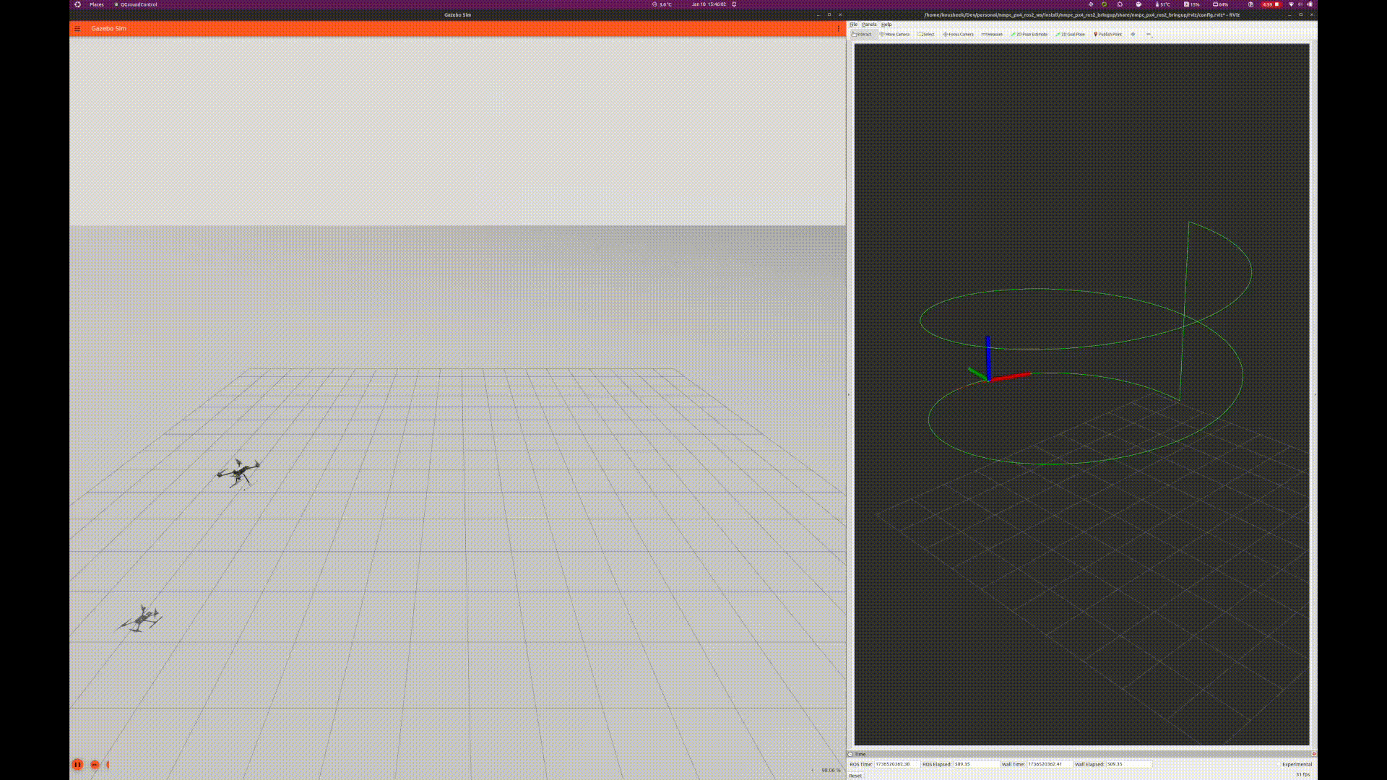Viewport: 1387px width, 780px height.
Task: Open the Panels menu in RViz
Action: pyautogui.click(x=869, y=25)
